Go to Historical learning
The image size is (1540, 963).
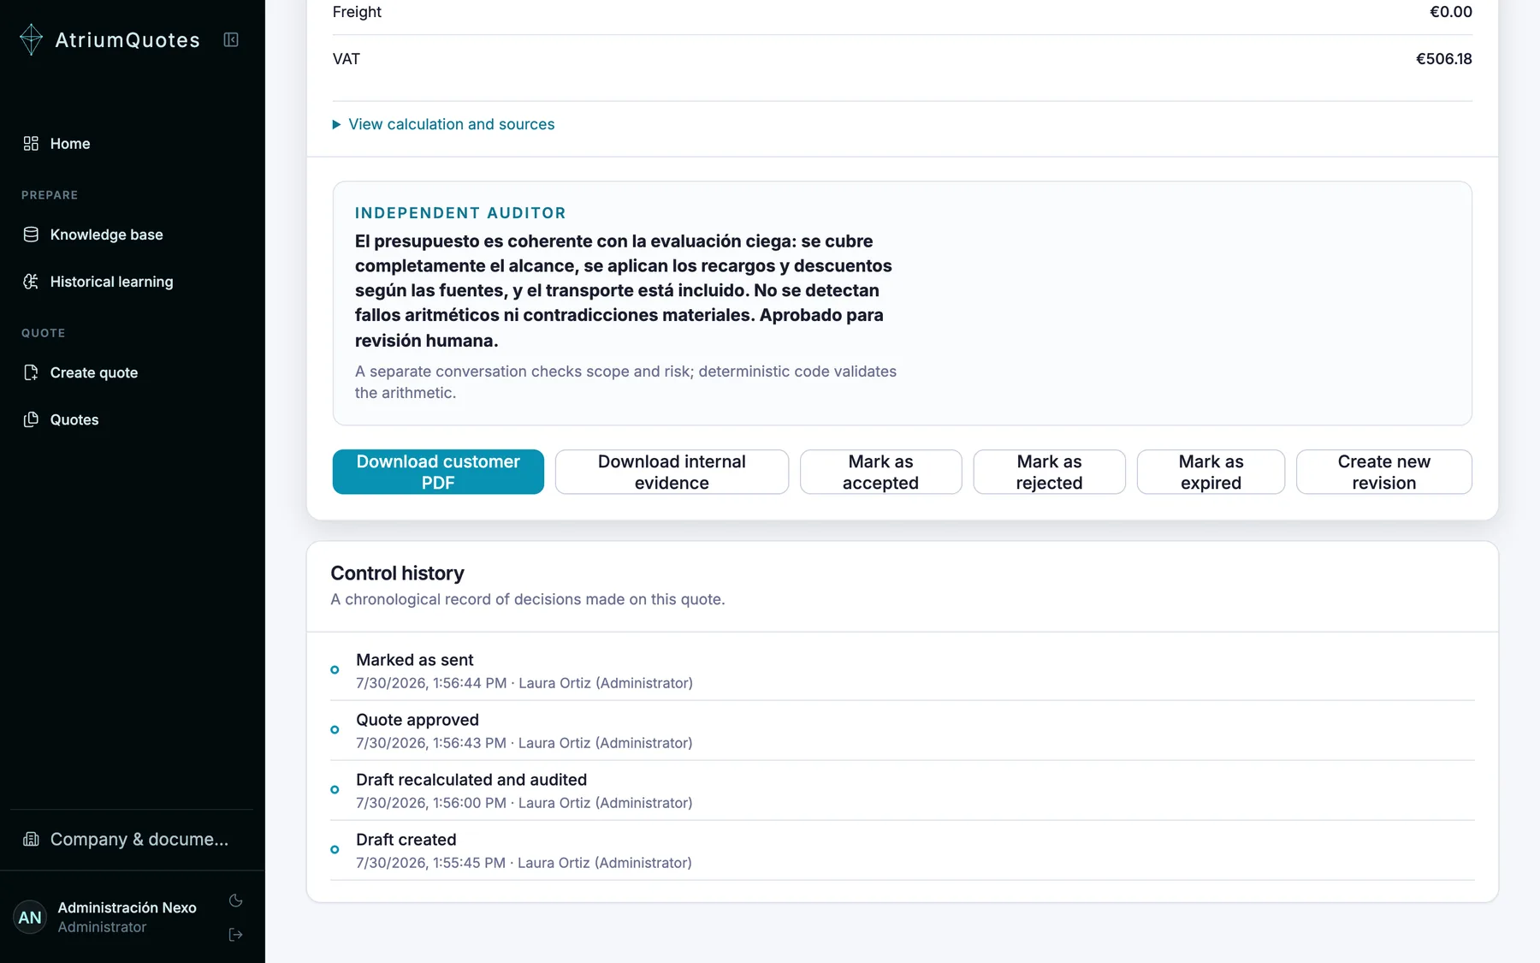(133, 282)
